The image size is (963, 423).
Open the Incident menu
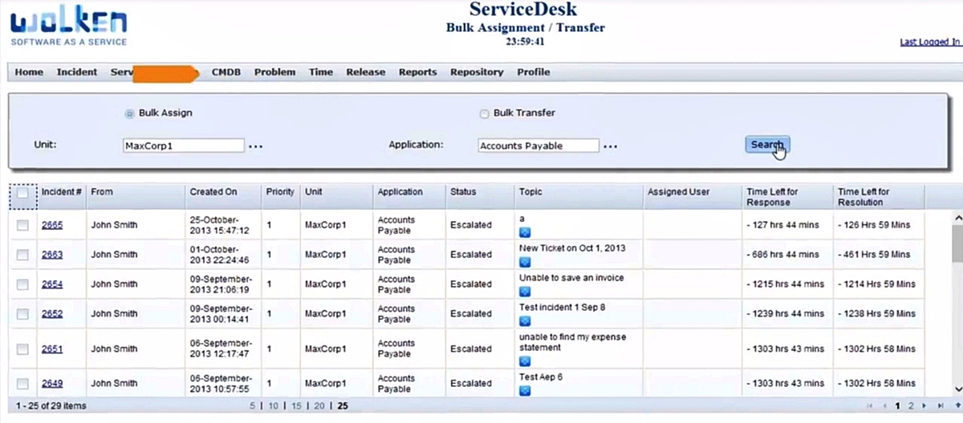coord(77,72)
